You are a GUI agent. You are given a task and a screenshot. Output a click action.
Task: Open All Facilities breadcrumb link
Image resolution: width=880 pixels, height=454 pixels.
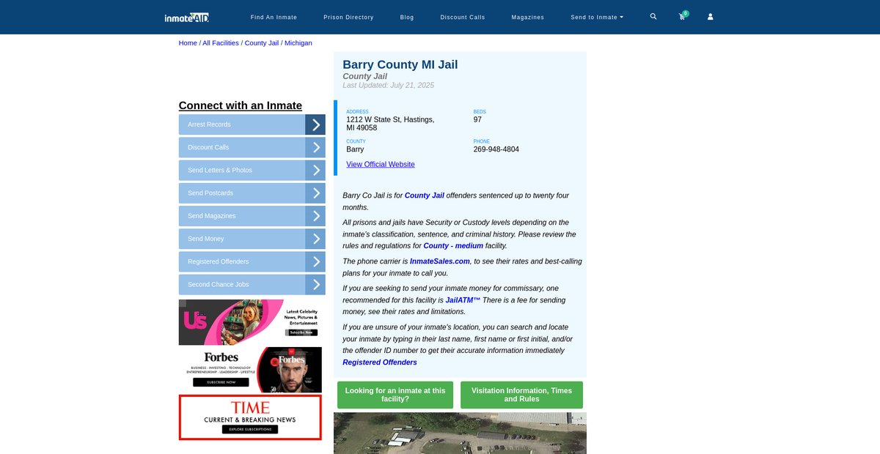pos(221,43)
